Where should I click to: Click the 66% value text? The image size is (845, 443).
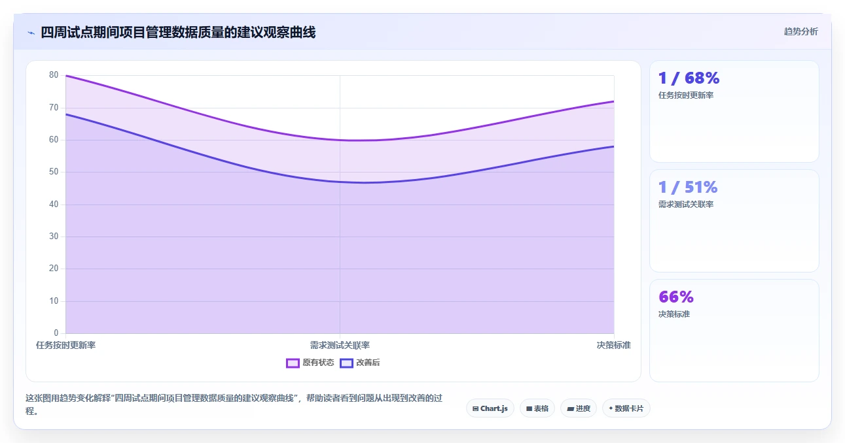point(676,297)
